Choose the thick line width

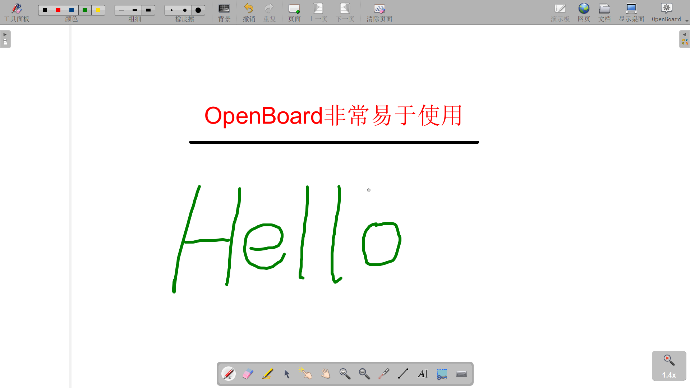[x=148, y=10]
